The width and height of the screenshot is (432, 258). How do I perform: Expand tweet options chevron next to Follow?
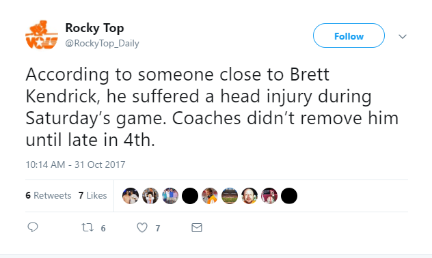pyautogui.click(x=403, y=36)
